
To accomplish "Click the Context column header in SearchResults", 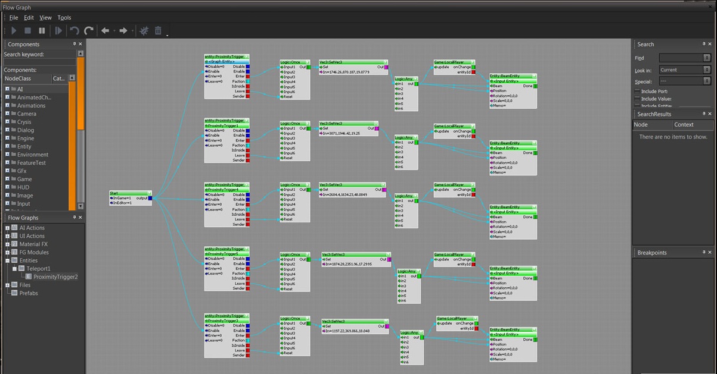I will click(693, 124).
